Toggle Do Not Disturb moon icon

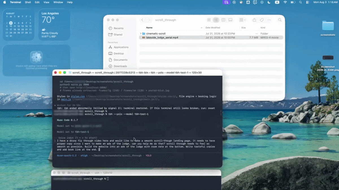click(x=269, y=2)
